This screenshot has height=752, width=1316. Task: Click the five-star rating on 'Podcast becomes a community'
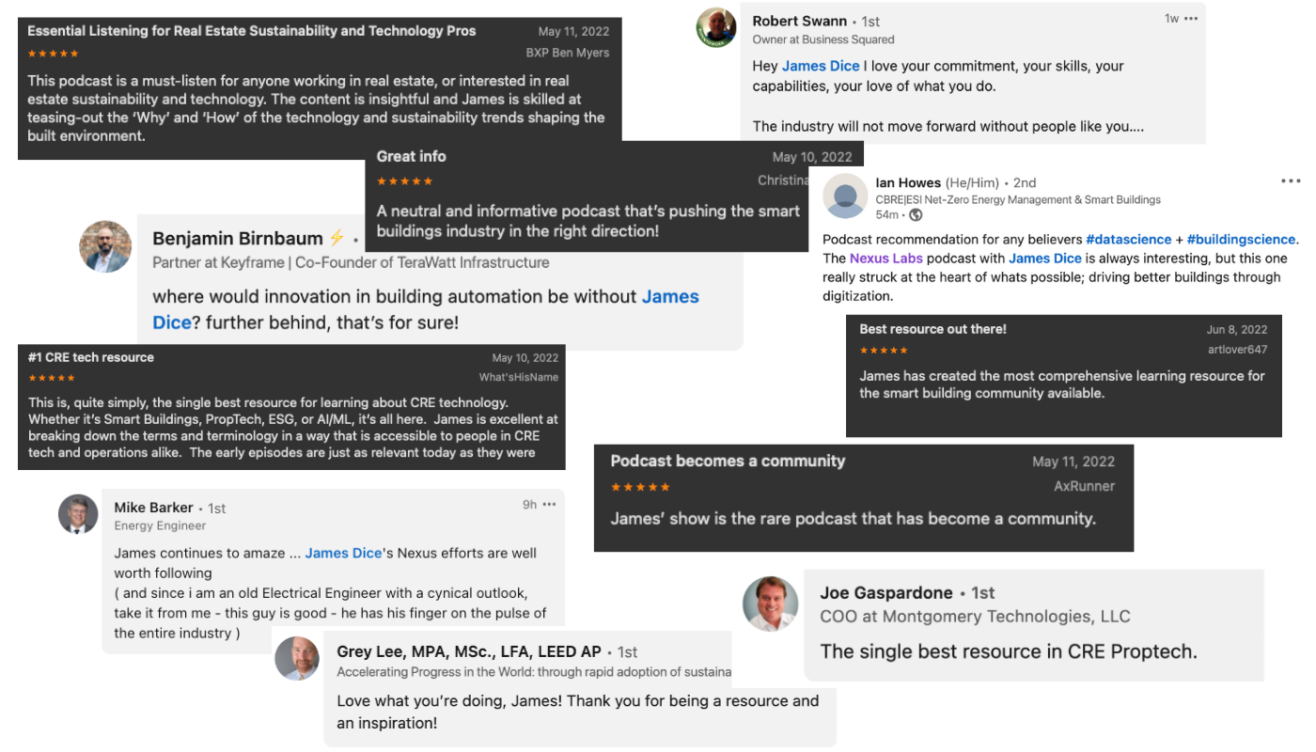(x=640, y=487)
